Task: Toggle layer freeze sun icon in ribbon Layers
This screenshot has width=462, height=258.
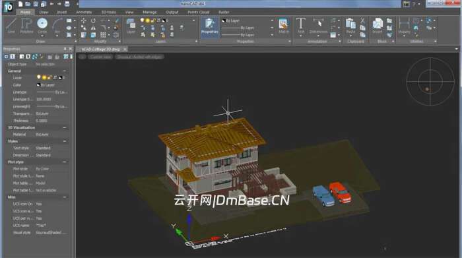Action: point(147,20)
